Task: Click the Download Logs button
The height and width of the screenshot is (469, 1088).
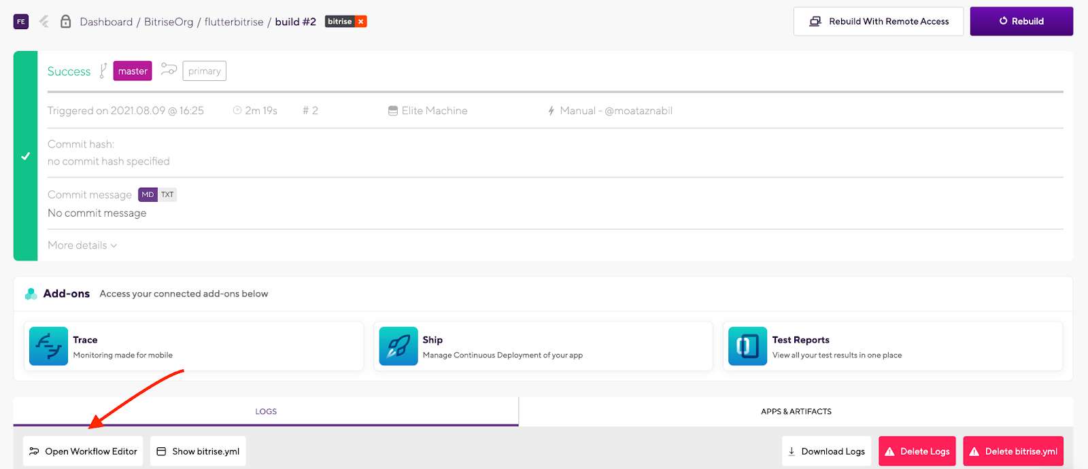Action: click(826, 451)
